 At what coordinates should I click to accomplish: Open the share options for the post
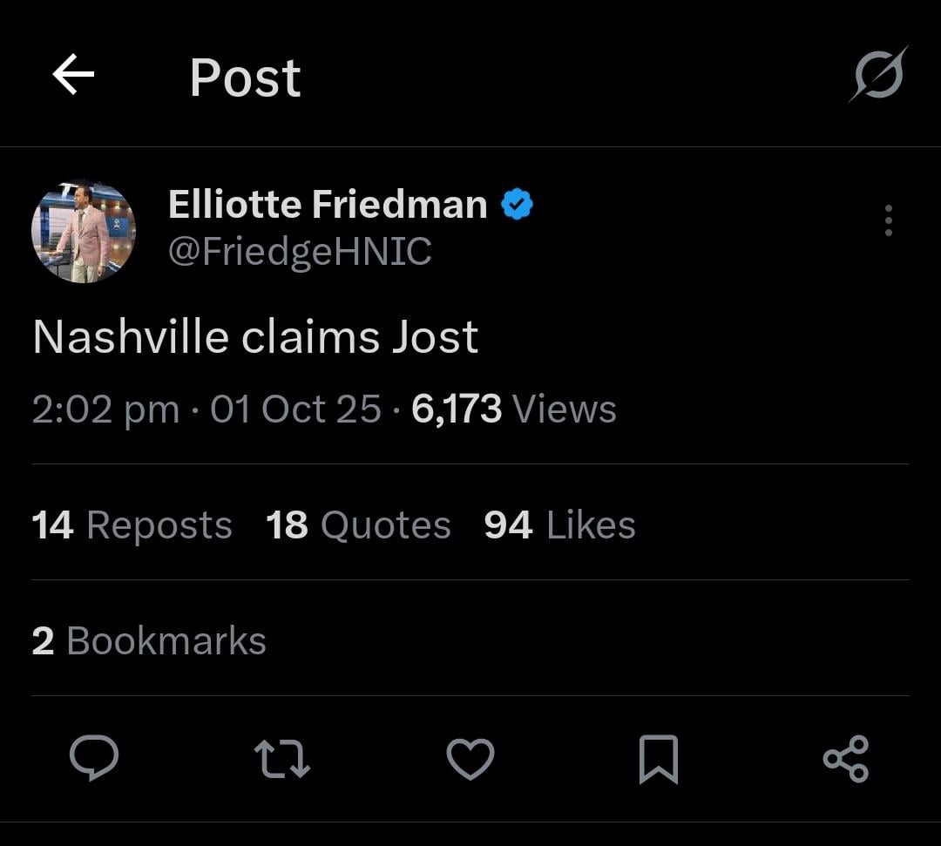tap(847, 757)
